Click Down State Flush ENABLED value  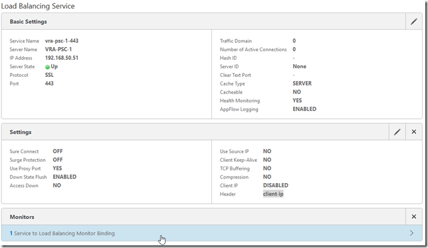click(64, 176)
